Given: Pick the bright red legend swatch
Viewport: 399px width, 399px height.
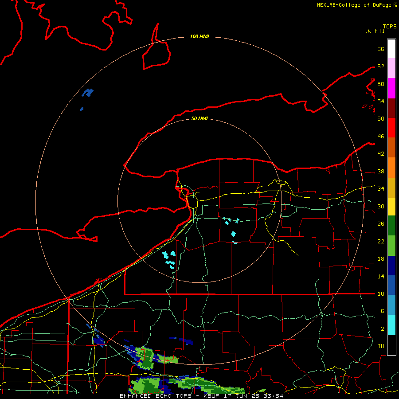Looking at the screenshot, I should (391, 128).
